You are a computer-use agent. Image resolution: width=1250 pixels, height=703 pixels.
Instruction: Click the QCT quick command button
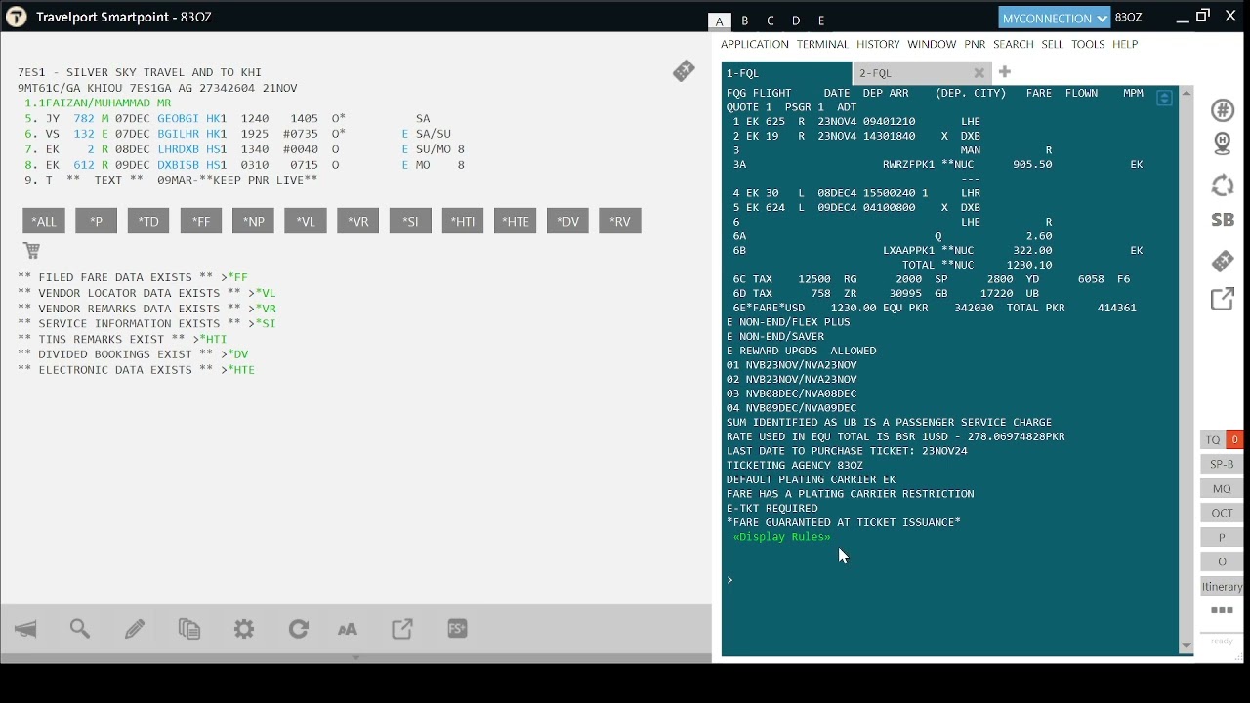[x=1222, y=514]
